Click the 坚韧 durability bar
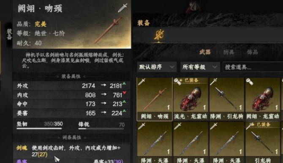 click(39, 128)
